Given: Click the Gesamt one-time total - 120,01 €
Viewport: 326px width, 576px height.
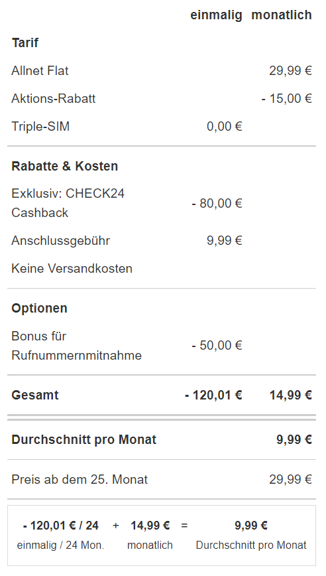Looking at the screenshot, I should pos(213,396).
